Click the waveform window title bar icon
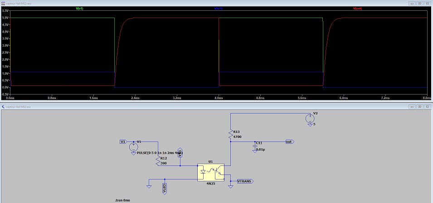The width and height of the screenshot is (433, 203). [x=3, y=2]
